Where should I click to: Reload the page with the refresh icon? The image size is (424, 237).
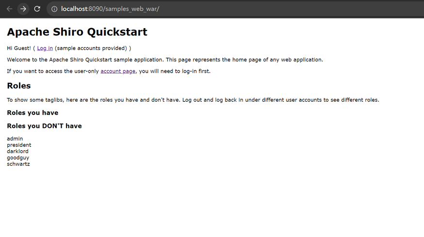click(37, 9)
